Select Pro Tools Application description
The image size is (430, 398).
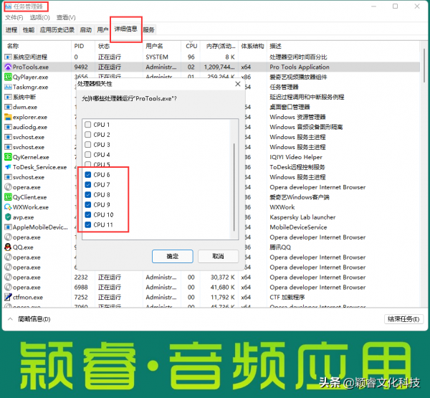pos(300,67)
